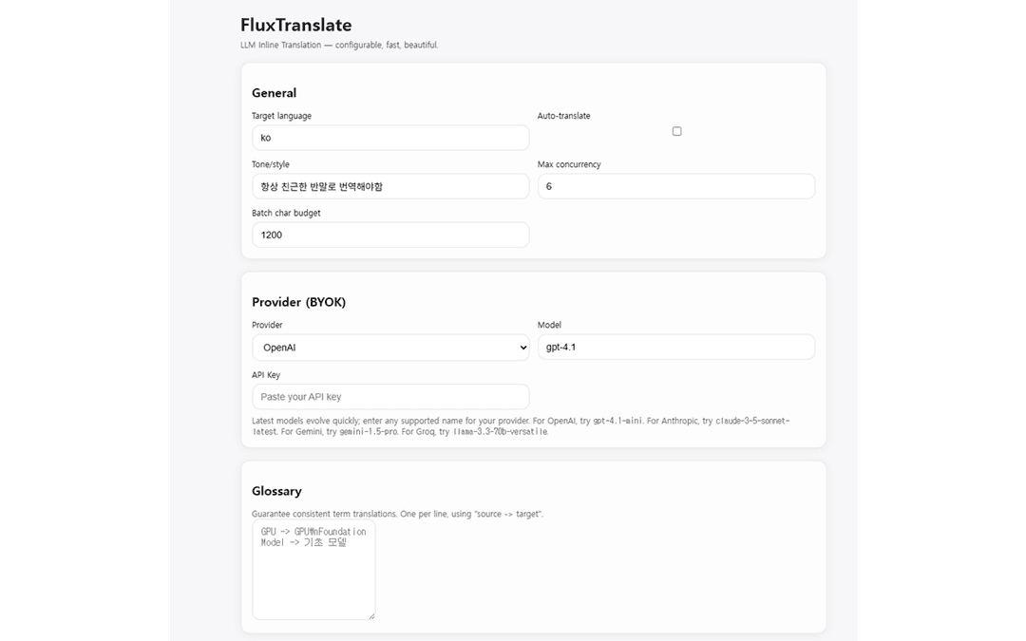Focus the 'Paste your API key' field

coord(390,397)
